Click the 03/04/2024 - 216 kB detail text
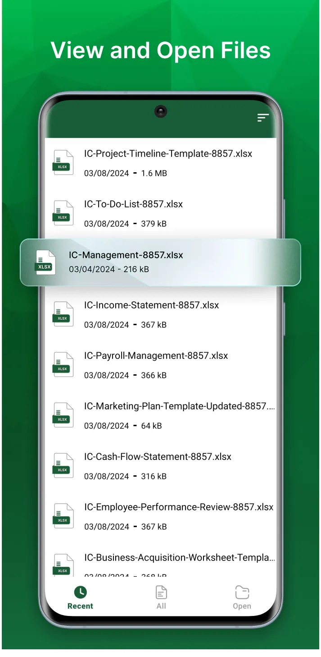The image size is (321, 657). click(109, 269)
